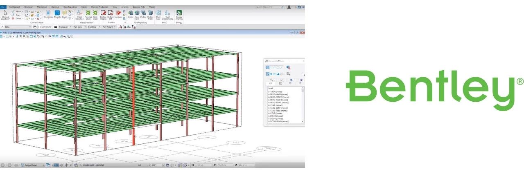
Task: Select A-COLS level in the list
Action: point(275,113)
